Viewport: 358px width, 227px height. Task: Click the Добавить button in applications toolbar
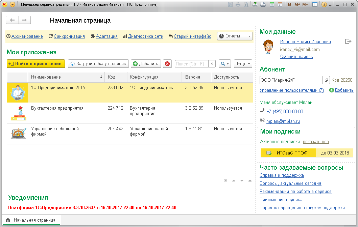click(146, 64)
